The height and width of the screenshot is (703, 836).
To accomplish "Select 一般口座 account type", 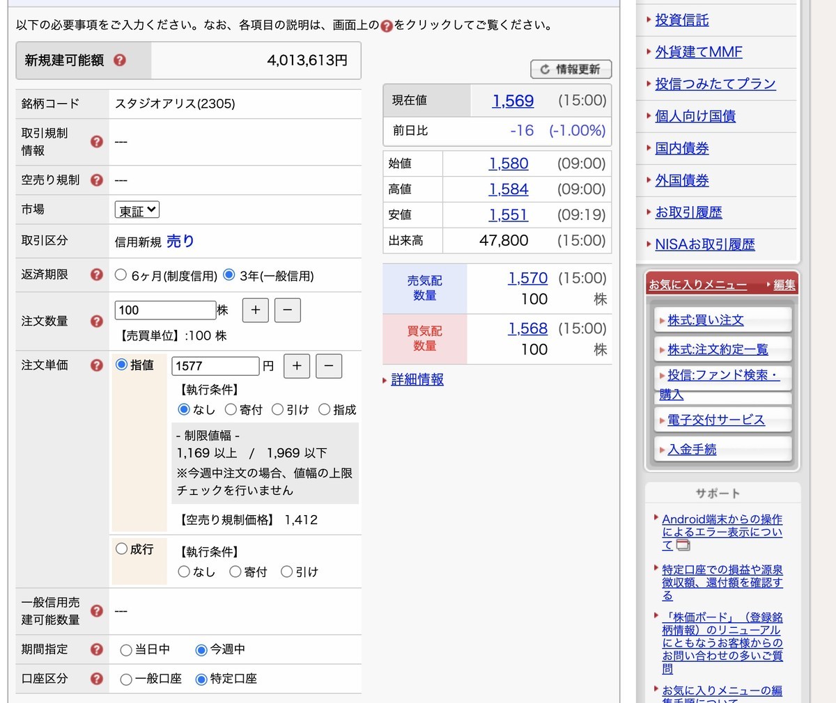I will [x=126, y=679].
